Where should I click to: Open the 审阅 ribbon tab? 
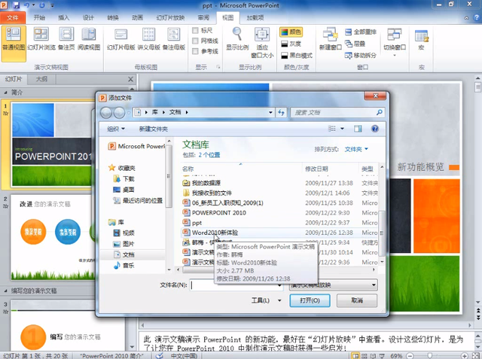(203, 17)
